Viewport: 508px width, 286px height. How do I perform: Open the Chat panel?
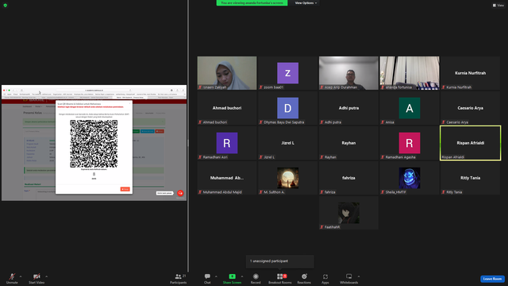(x=207, y=278)
